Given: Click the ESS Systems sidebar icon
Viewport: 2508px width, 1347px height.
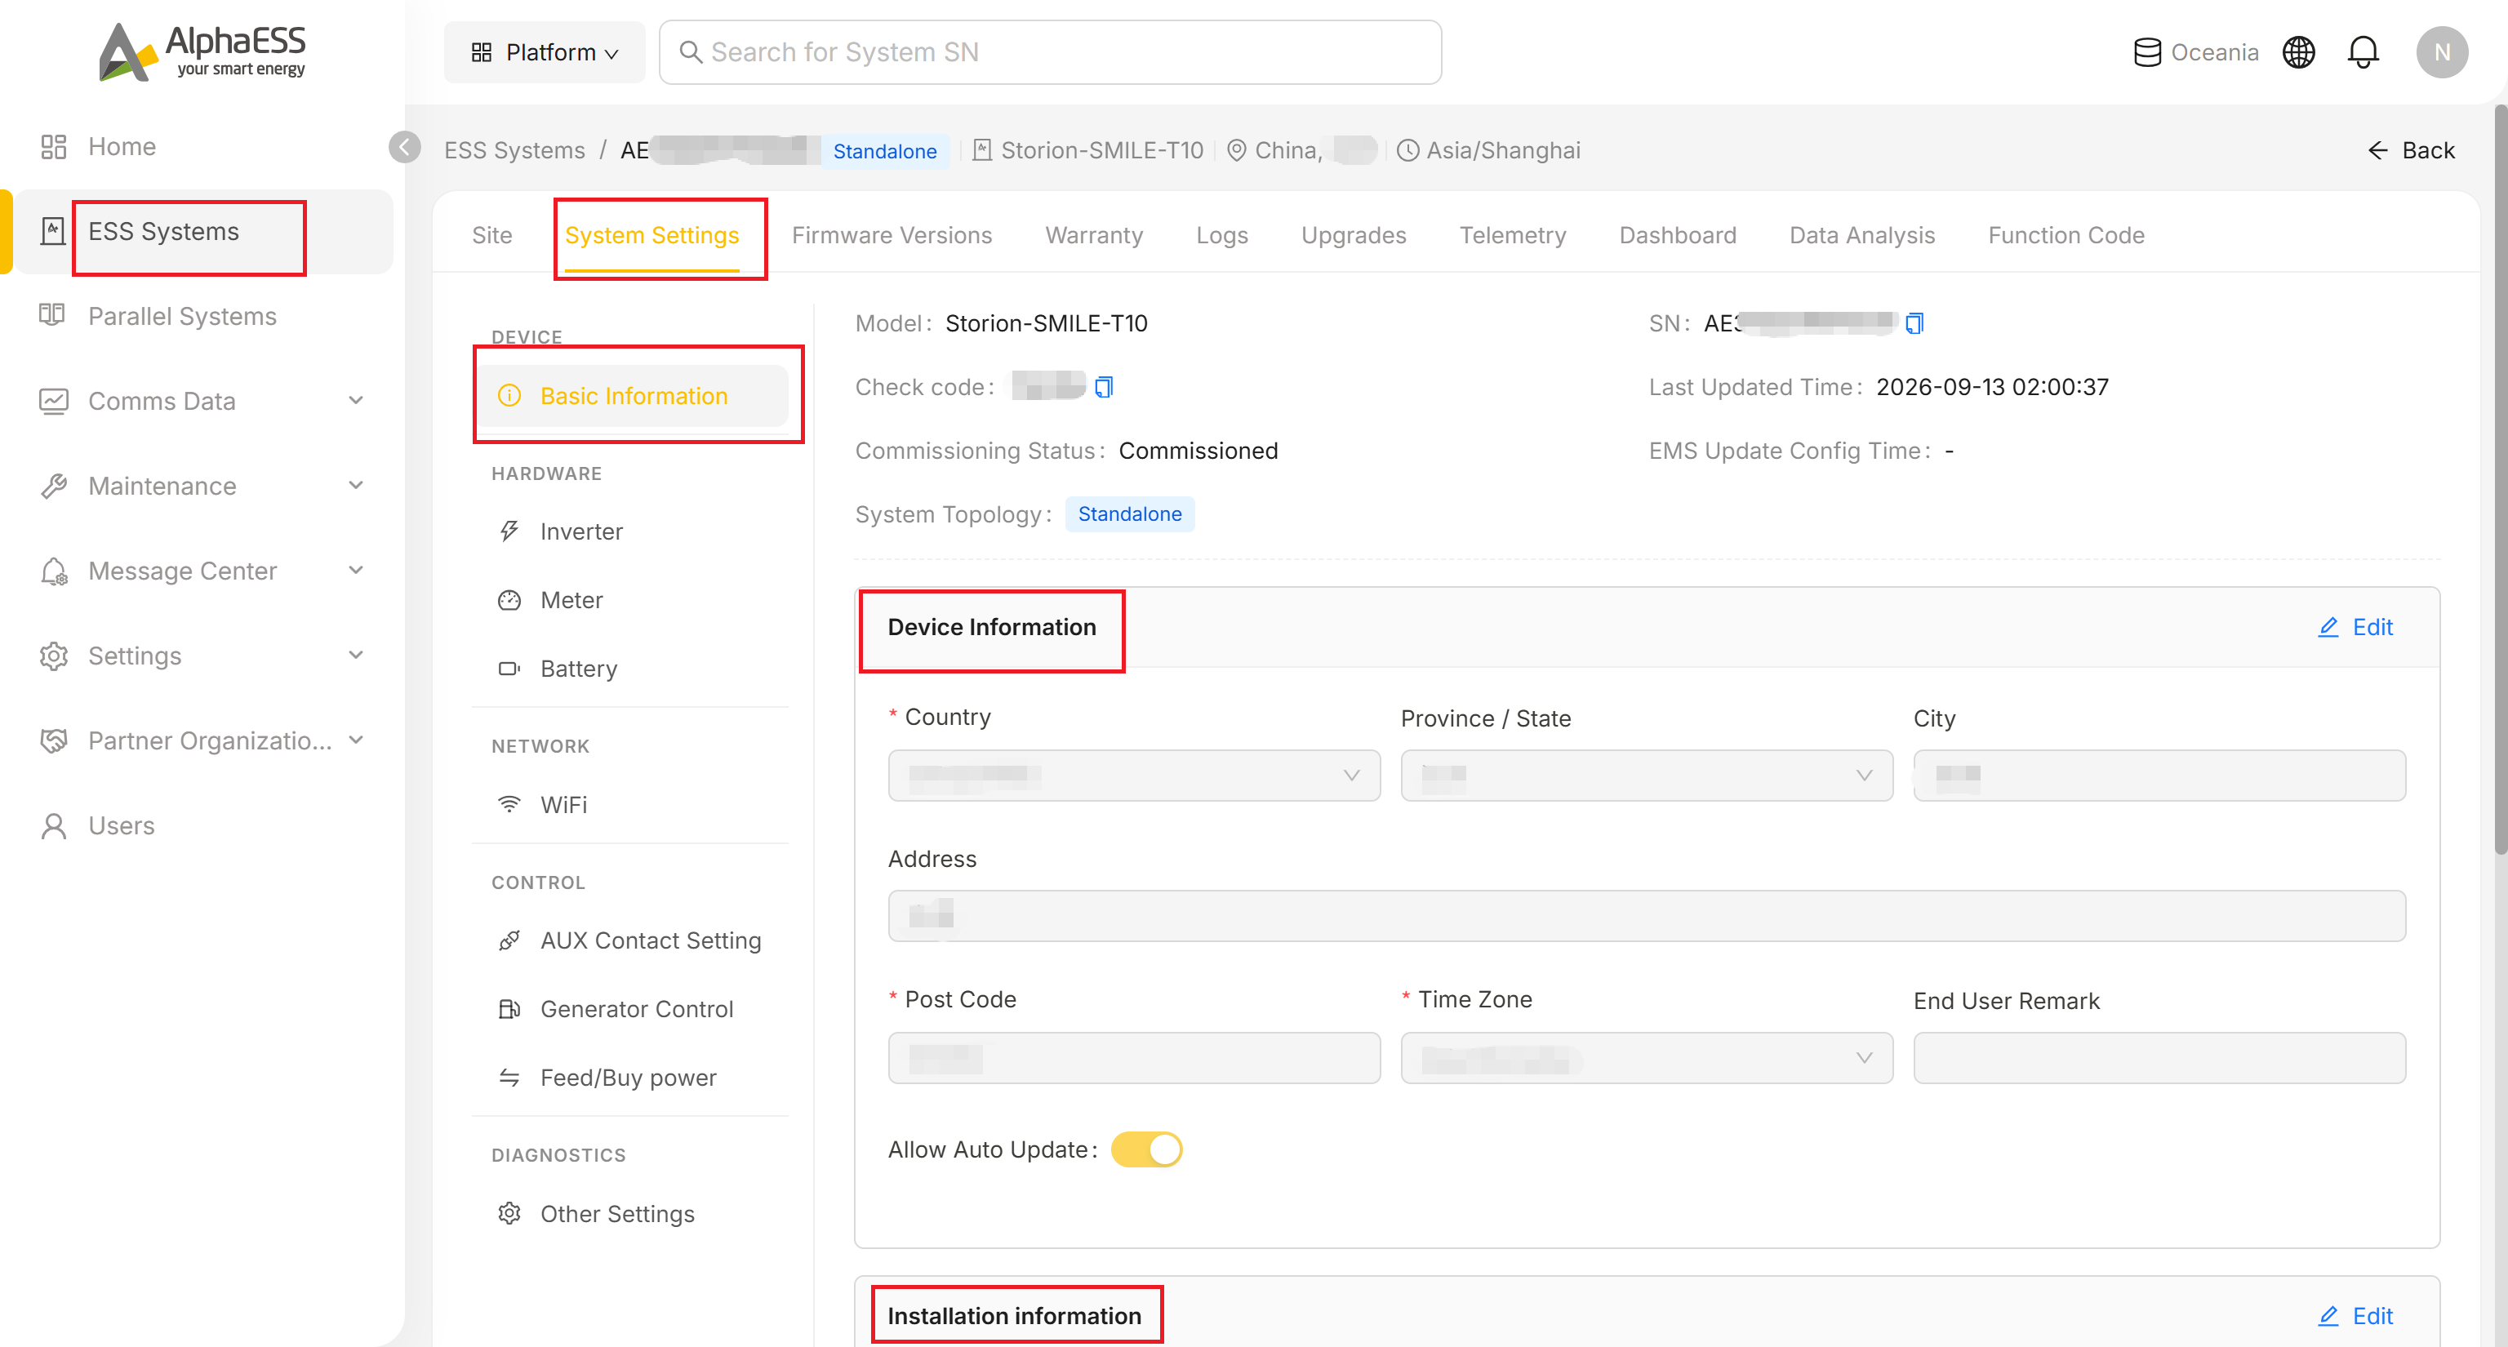Looking at the screenshot, I should [x=54, y=232].
